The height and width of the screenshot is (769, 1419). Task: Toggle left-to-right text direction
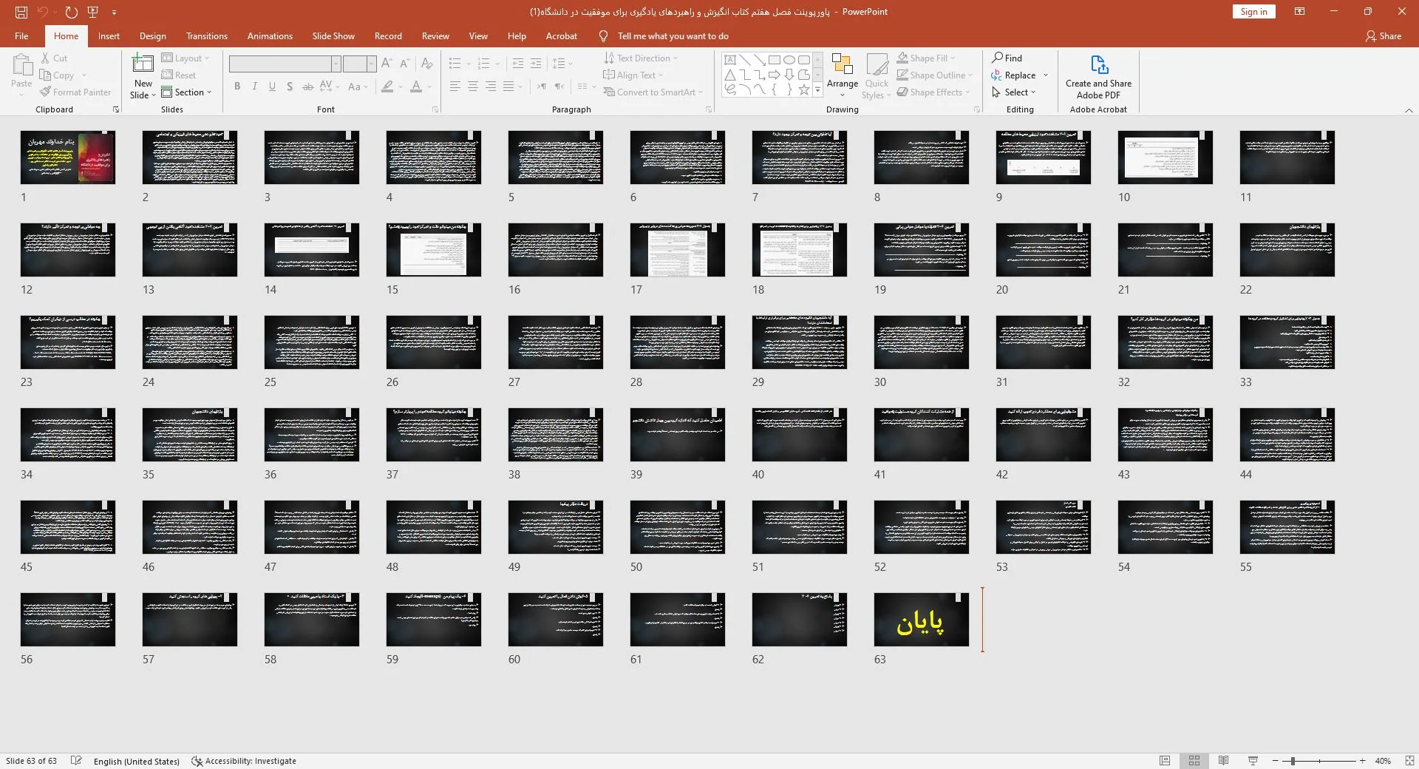(542, 87)
